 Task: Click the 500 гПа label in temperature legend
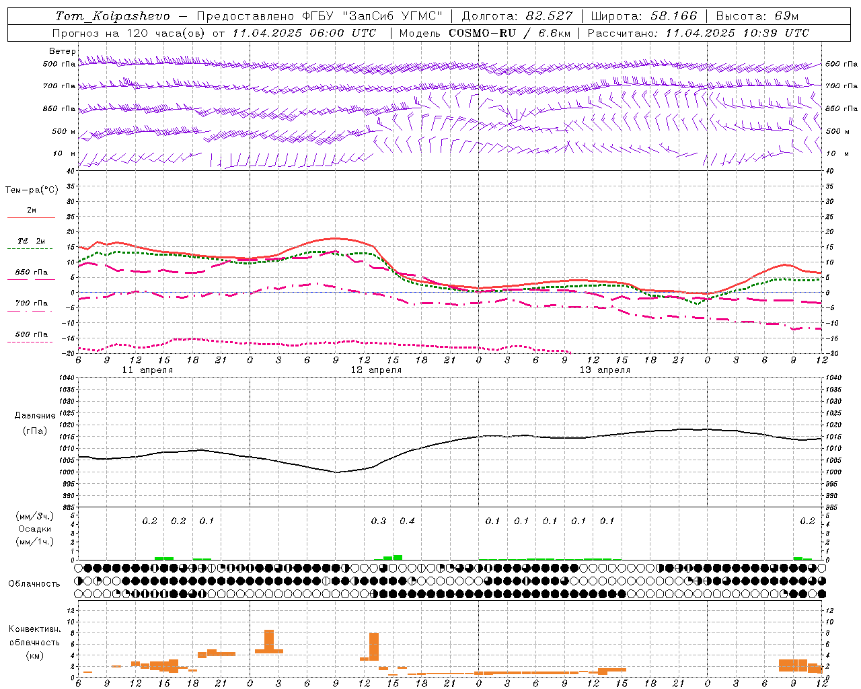pos(32,334)
